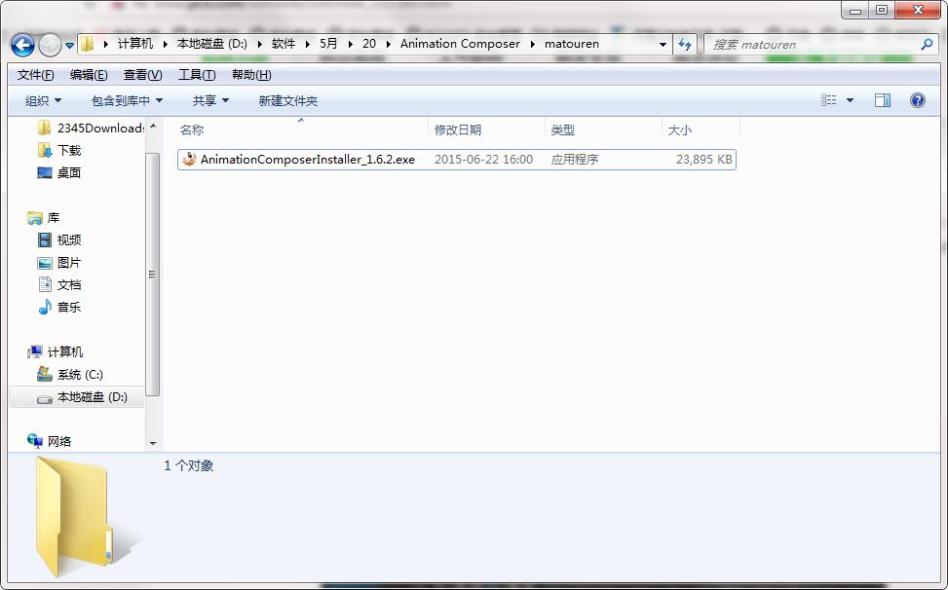The image size is (948, 590).
Task: Jump to Animation Composer in breadcrumb
Action: click(460, 44)
